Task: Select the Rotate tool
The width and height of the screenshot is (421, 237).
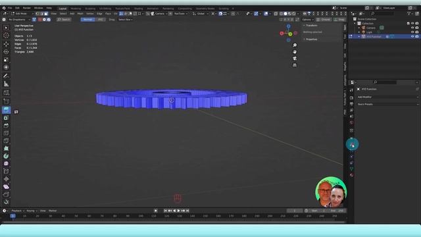Action: [6, 51]
